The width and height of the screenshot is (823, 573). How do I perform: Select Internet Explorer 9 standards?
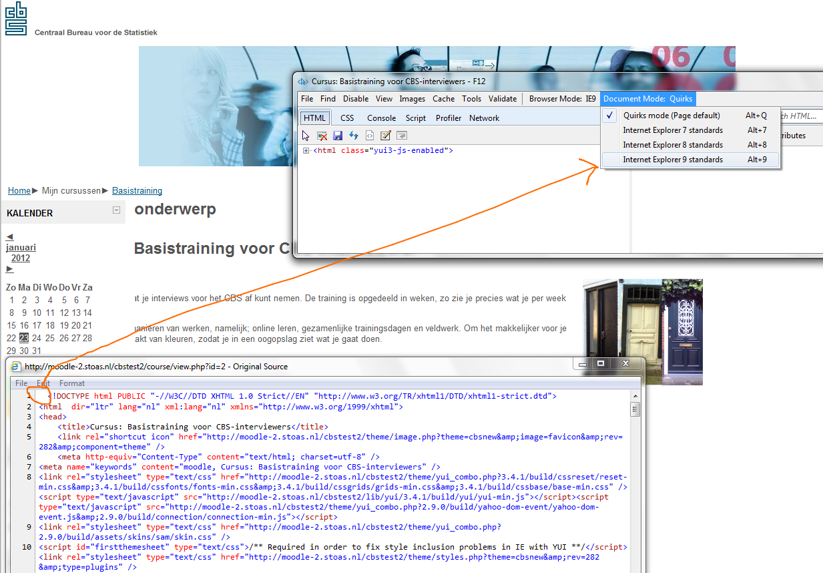click(x=690, y=160)
